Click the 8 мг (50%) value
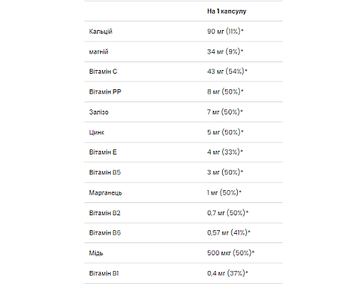357x286 pixels. (x=226, y=92)
